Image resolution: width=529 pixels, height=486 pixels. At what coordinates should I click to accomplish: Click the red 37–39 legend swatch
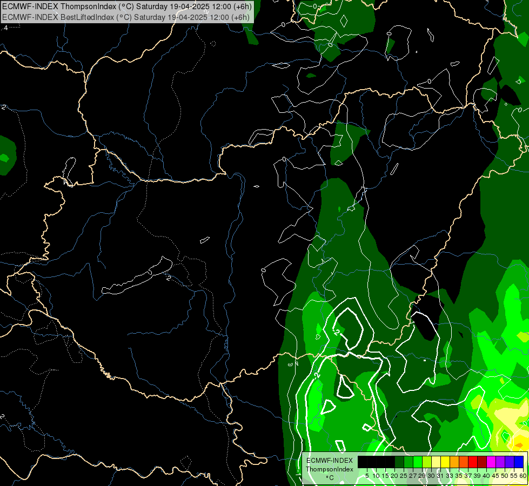coord(473,462)
